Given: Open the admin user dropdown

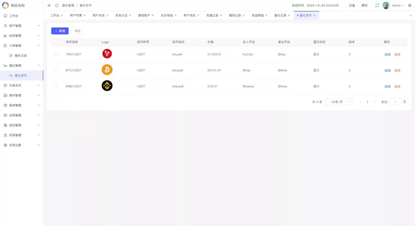Looking at the screenshot, I should pyautogui.click(x=398, y=5).
